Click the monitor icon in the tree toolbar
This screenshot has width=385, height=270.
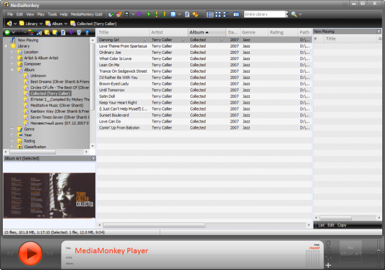tap(79, 32)
